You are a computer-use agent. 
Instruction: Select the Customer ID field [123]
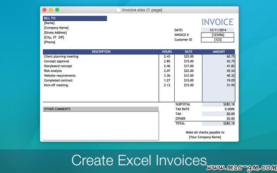point(217,40)
